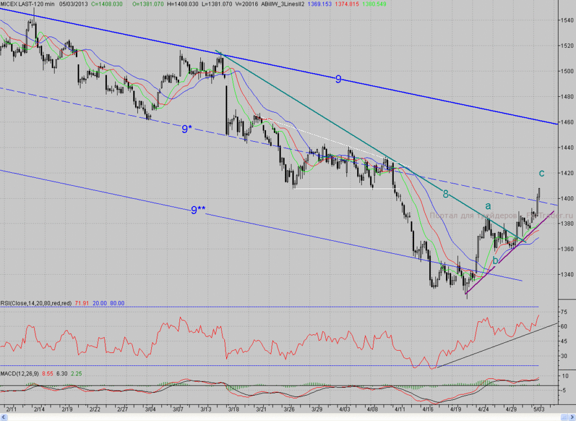Click the teal trendline label 8
The image size is (576, 421).
(445, 194)
